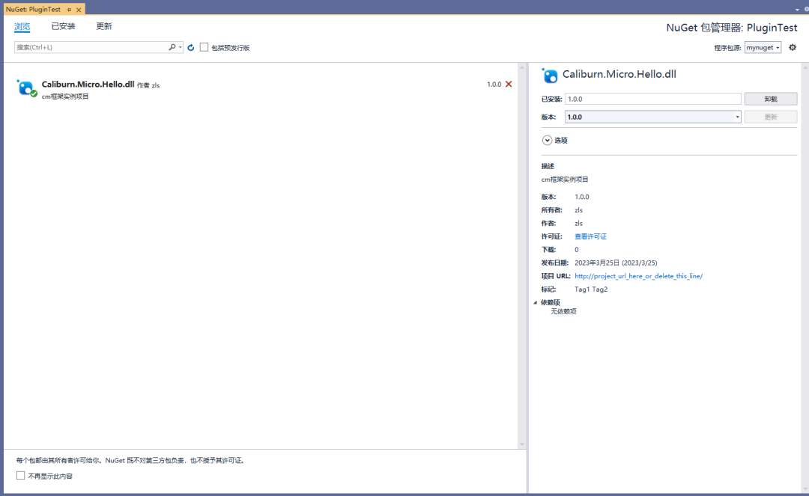Image resolution: width=809 pixels, height=496 pixels.
Task: Click publish date '2023年3月25日' text
Action: (x=616, y=263)
